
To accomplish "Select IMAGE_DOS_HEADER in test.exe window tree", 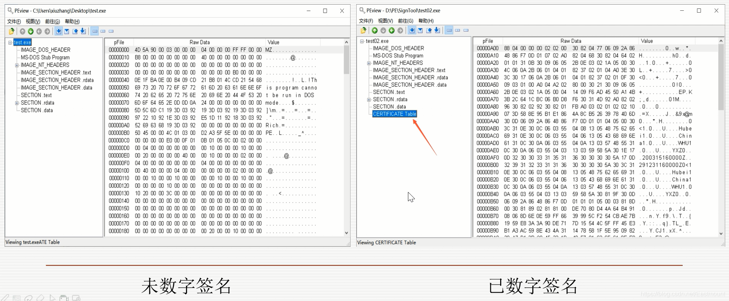I will click(46, 50).
